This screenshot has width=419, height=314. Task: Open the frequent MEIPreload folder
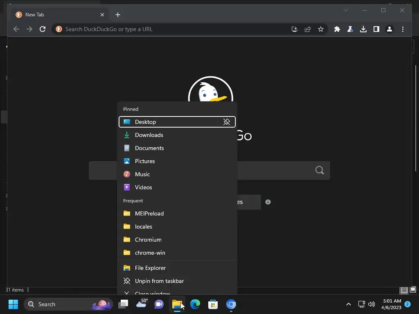click(x=177, y=213)
